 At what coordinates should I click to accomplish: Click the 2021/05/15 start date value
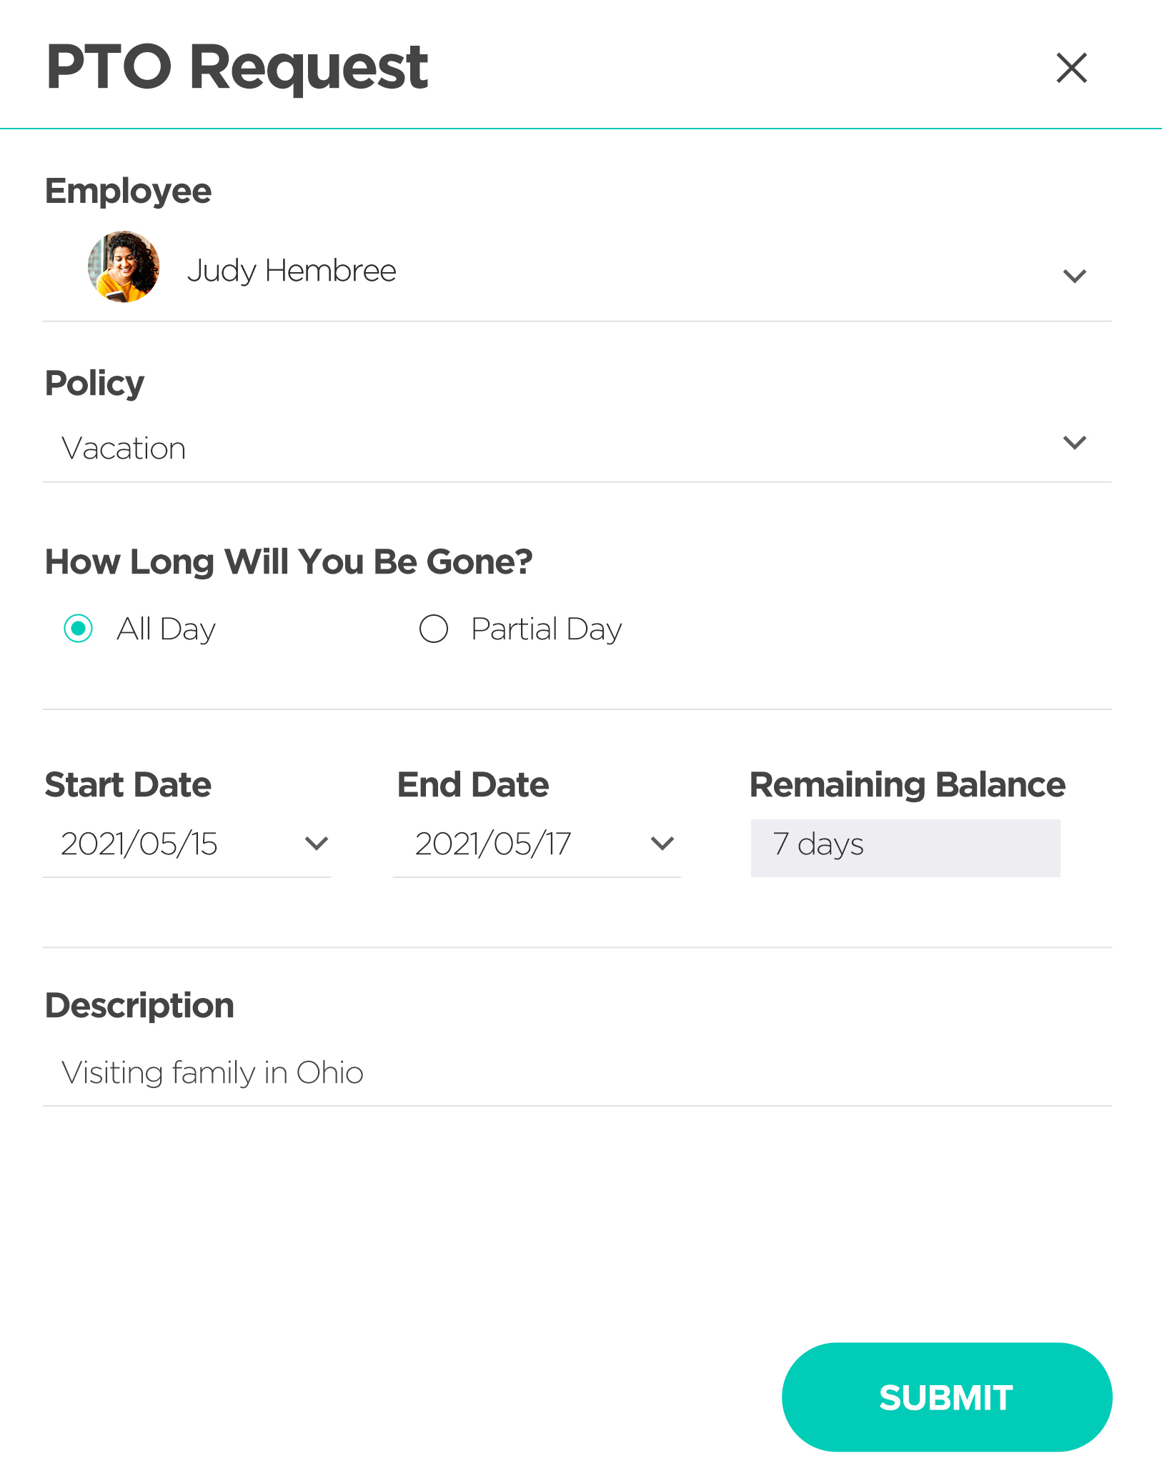[x=139, y=844]
